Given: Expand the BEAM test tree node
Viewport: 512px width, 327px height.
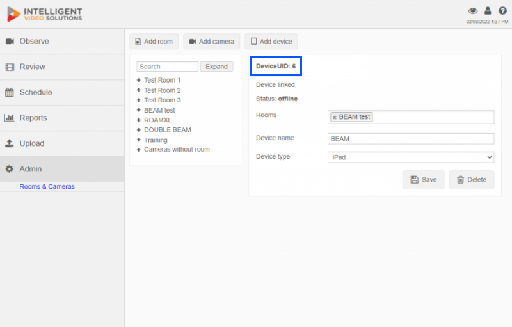Looking at the screenshot, I should point(138,110).
